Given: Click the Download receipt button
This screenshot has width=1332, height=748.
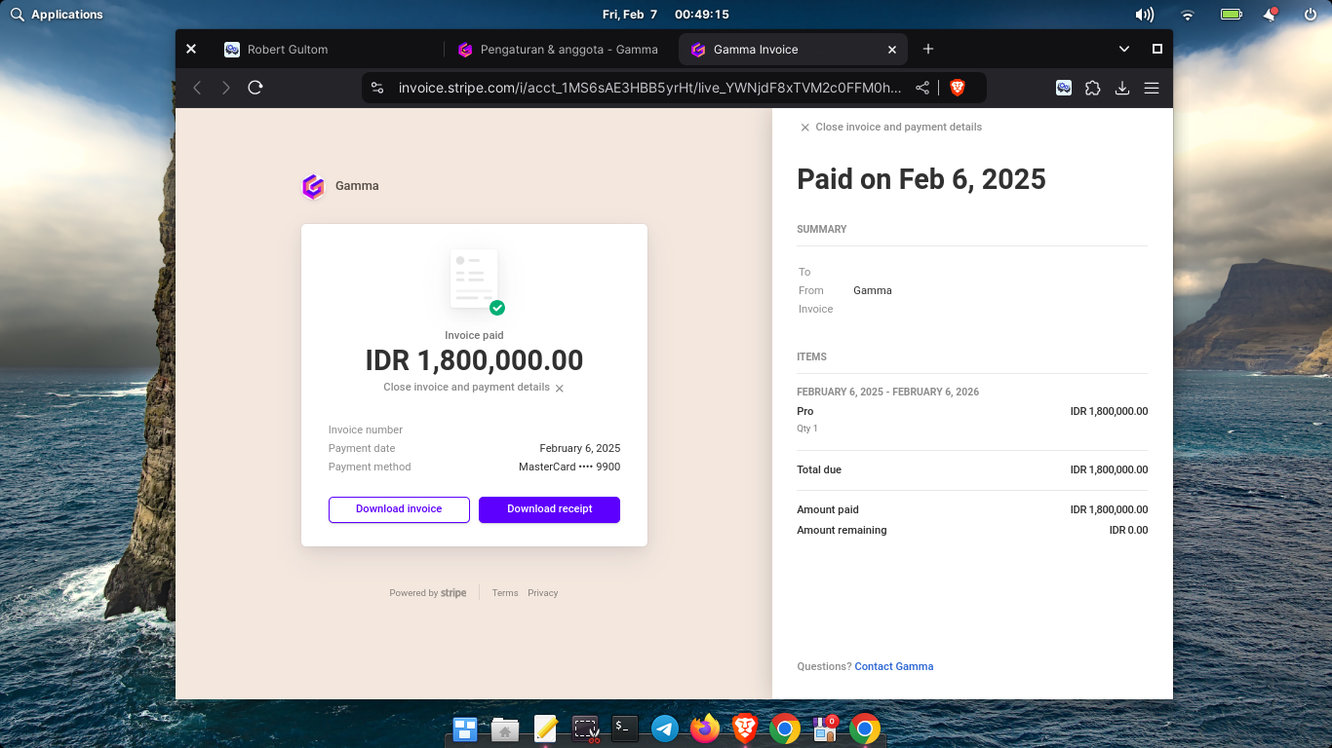Looking at the screenshot, I should coord(549,509).
